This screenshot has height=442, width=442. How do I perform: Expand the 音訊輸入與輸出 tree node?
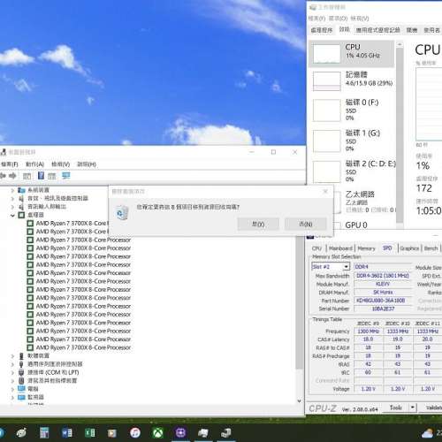point(12,207)
